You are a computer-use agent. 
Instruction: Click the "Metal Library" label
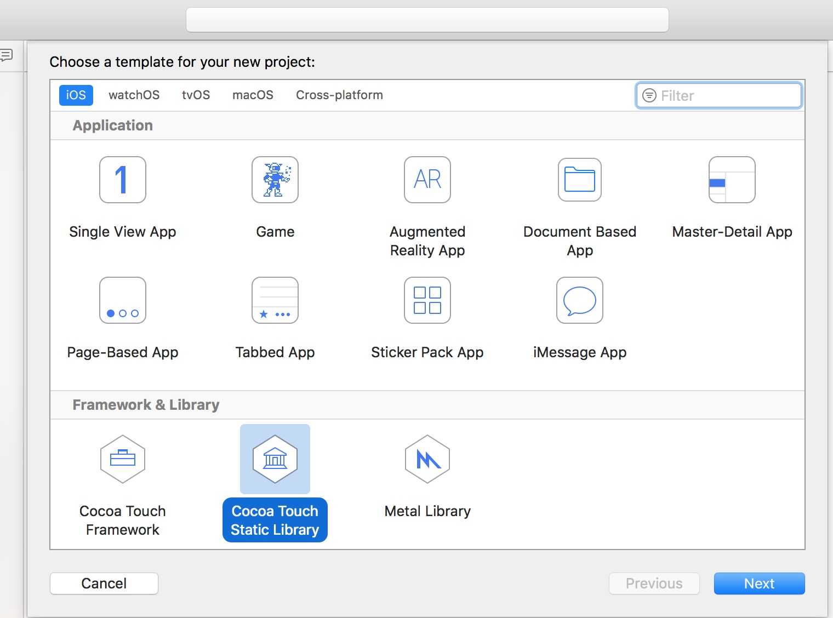click(427, 511)
